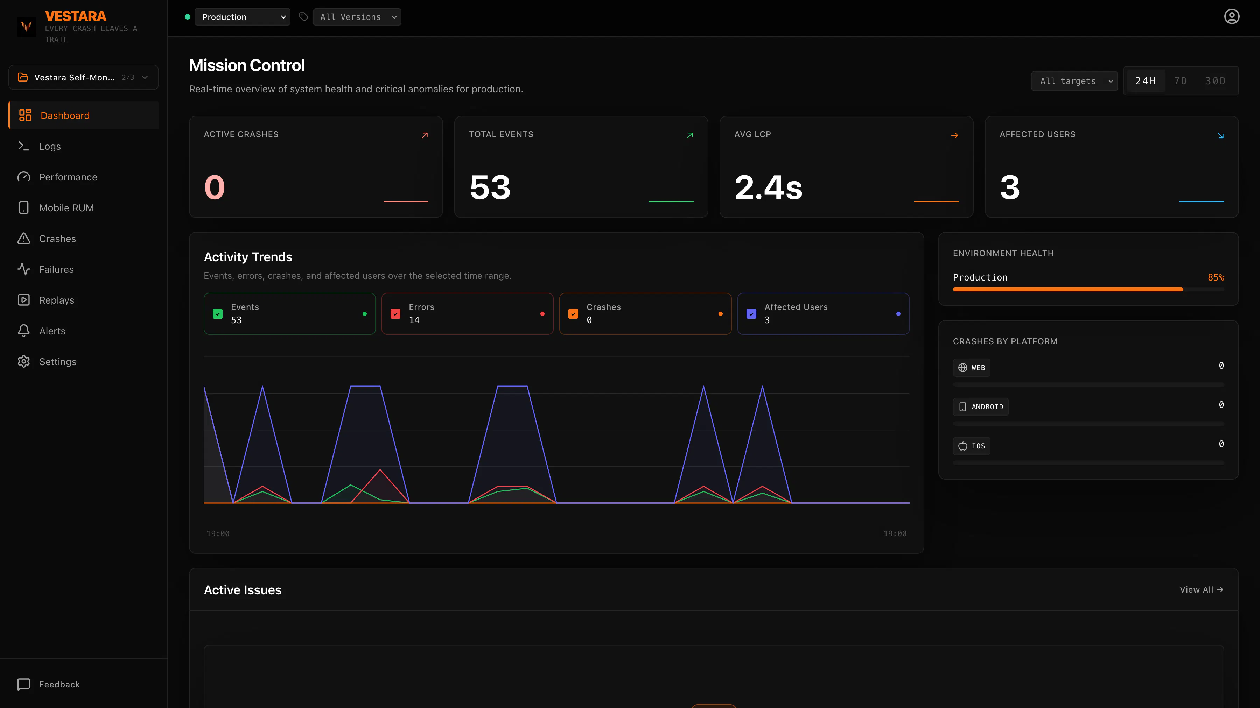This screenshot has height=708, width=1260.
Task: Open the user profile icon
Action: pyautogui.click(x=1231, y=17)
